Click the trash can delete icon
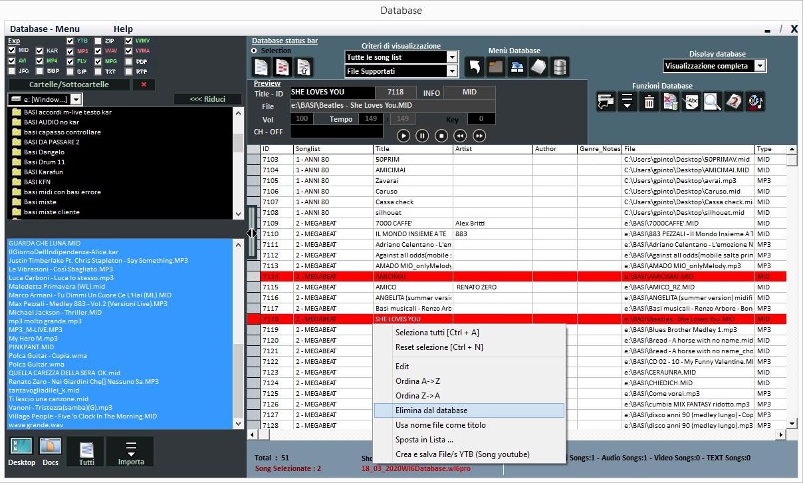This screenshot has height=483, width=803. (649, 102)
